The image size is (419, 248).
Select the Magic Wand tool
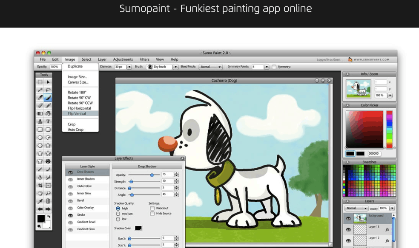pos(40,90)
